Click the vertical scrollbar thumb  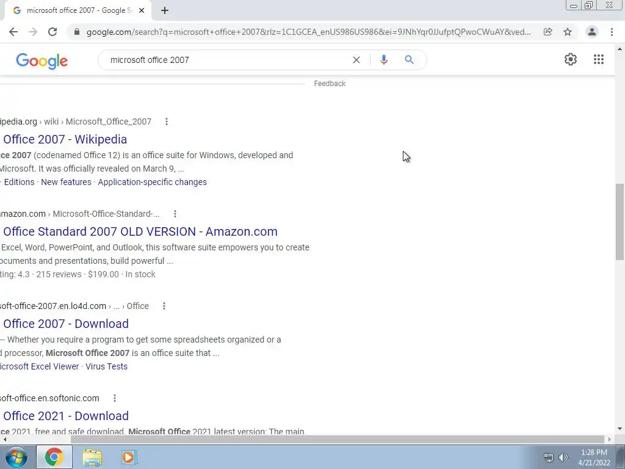(620, 222)
